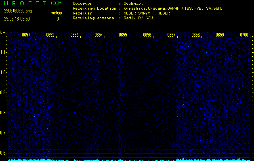The width and height of the screenshot is (254, 161).
Task: Click the vertical gray frequency range bar
Action: (8, 98)
